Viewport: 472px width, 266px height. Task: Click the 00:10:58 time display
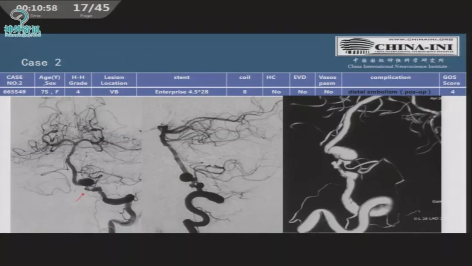coord(37,8)
